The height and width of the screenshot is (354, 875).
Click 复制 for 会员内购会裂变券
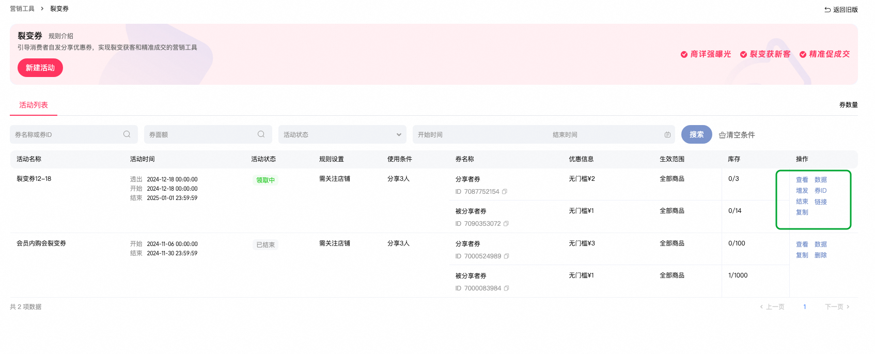pyautogui.click(x=802, y=255)
